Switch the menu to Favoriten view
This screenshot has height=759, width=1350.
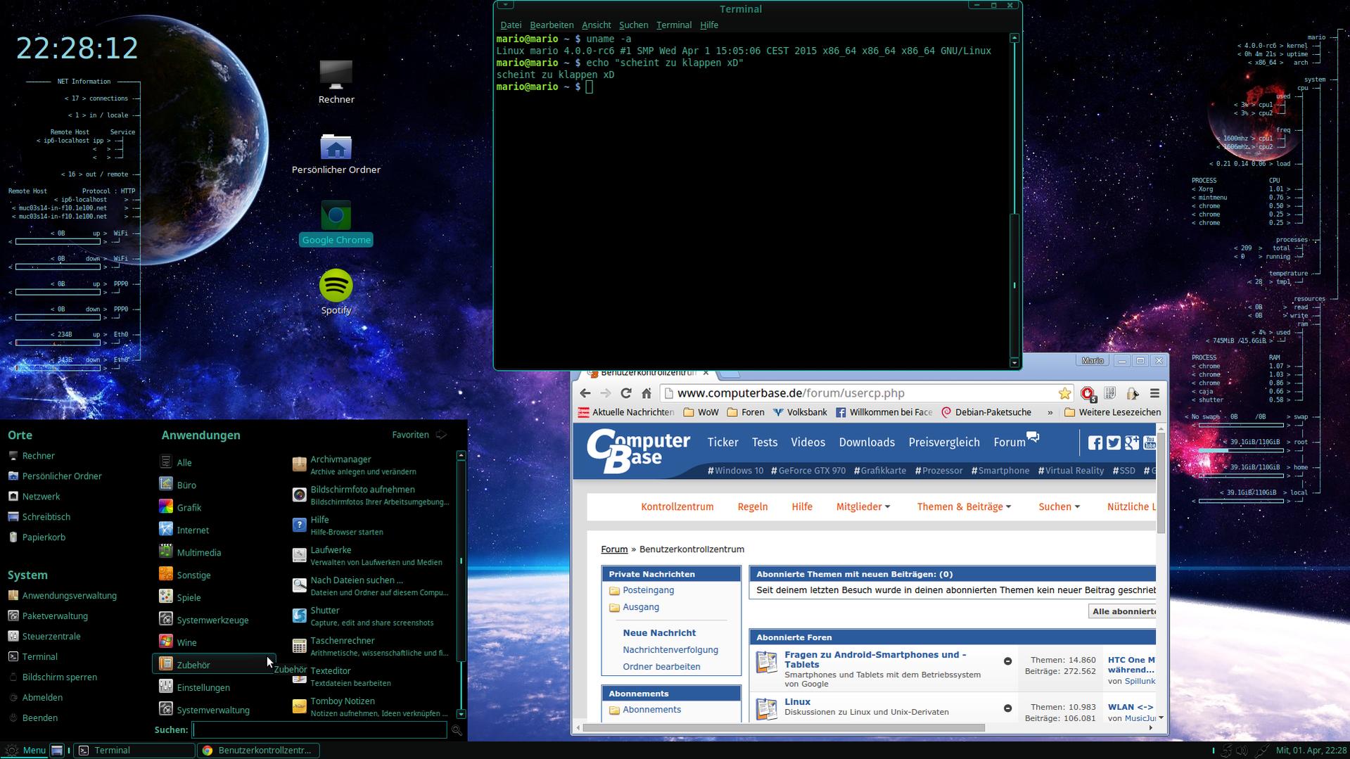(x=419, y=435)
